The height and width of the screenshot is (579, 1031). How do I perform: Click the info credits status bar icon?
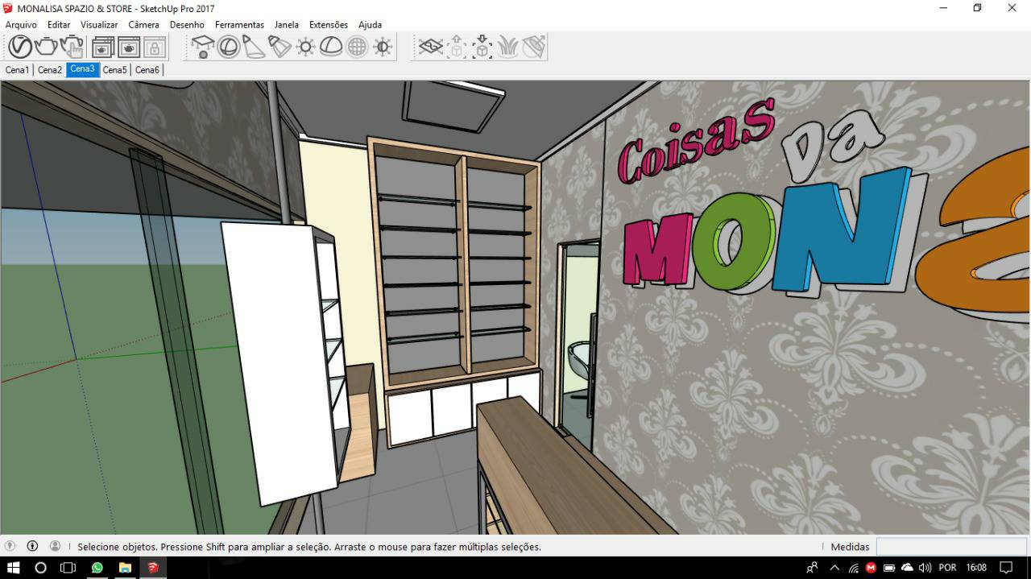click(32, 546)
